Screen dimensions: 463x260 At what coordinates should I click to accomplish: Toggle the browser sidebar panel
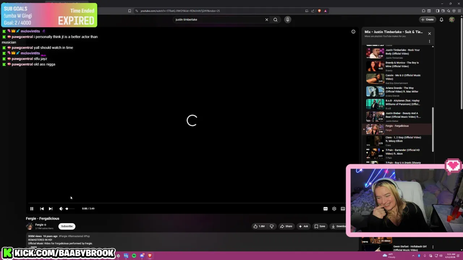pos(437,11)
